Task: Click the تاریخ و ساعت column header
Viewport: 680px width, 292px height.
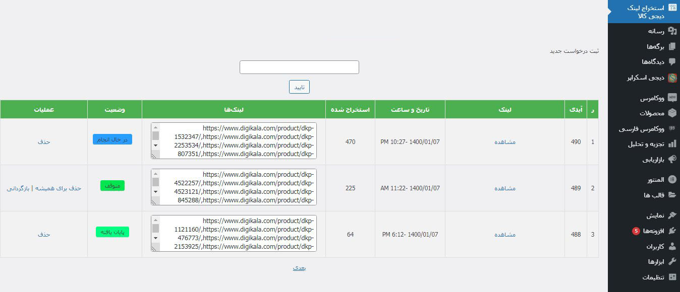Action: [410, 109]
